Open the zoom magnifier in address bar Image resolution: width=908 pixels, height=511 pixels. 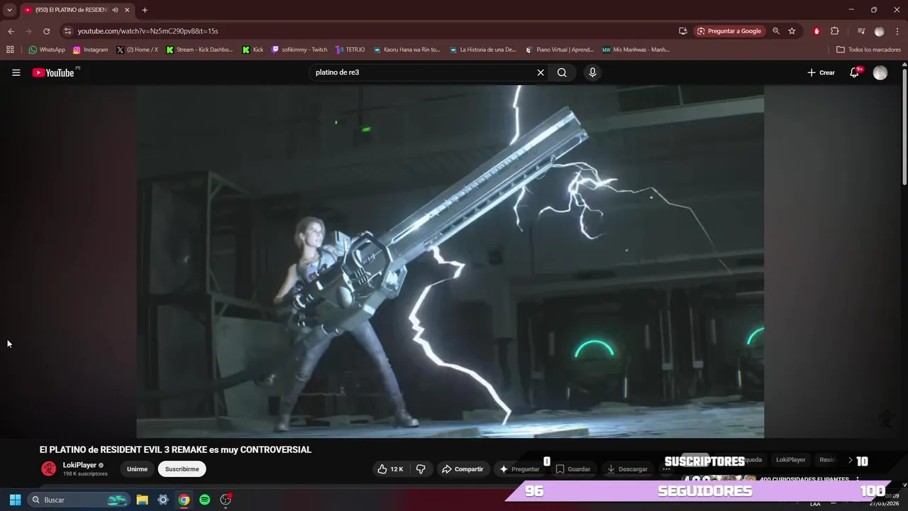point(776,31)
